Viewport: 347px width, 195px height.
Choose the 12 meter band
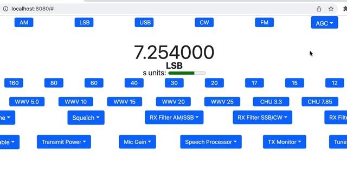pyautogui.click(x=335, y=83)
